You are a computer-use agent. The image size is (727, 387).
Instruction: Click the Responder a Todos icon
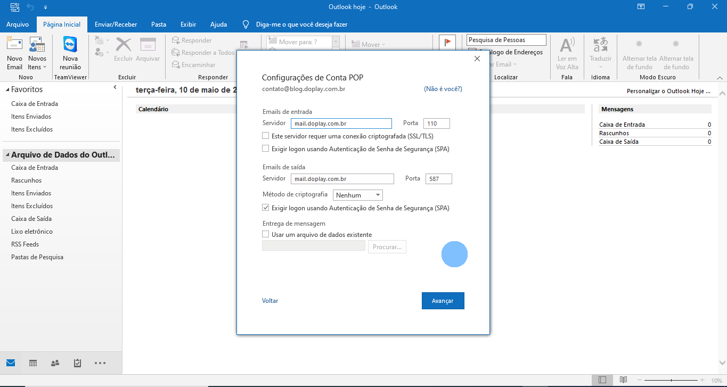[176, 53]
